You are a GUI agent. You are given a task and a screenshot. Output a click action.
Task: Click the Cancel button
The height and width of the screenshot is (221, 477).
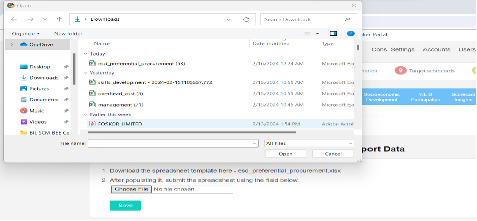pyautogui.click(x=333, y=154)
